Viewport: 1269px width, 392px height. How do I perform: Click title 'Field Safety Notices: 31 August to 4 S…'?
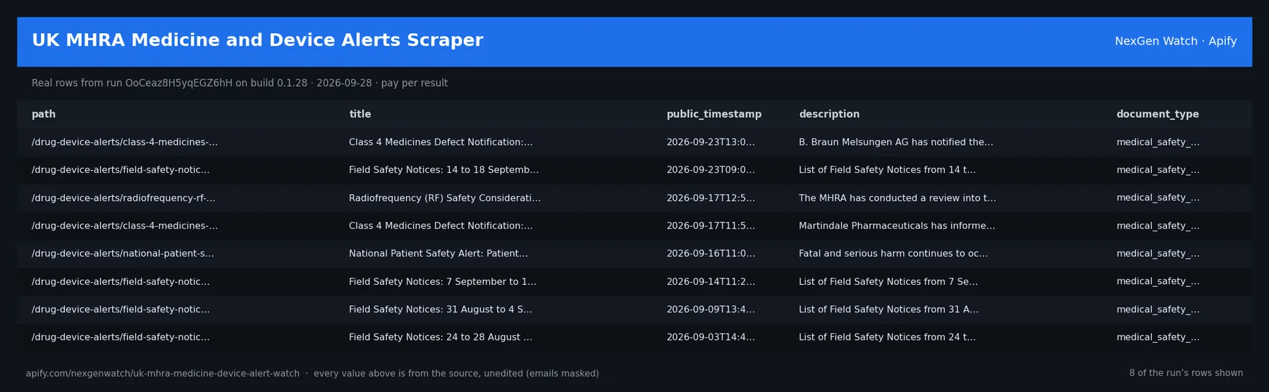441,310
